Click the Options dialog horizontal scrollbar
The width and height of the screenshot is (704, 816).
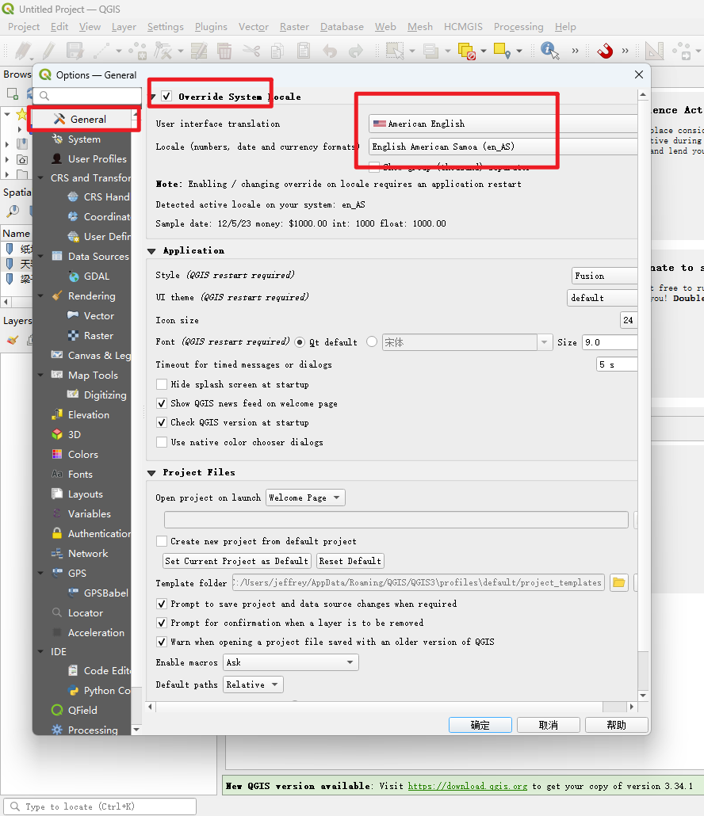pyautogui.click(x=392, y=707)
